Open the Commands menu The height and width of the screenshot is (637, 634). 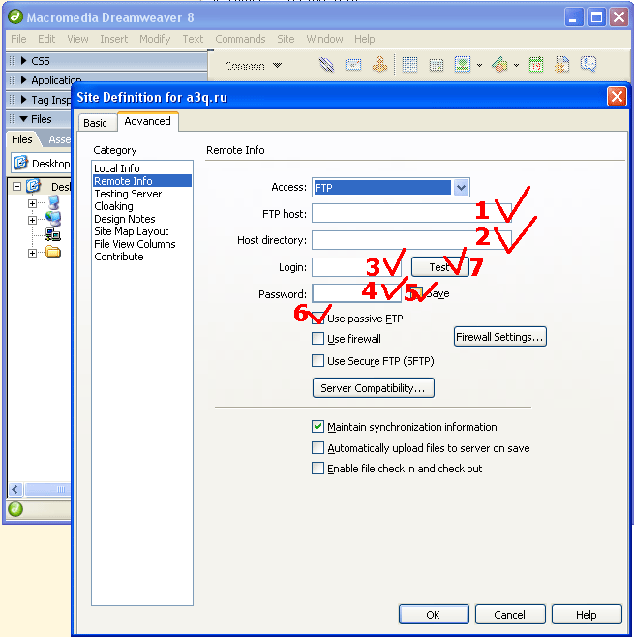[x=240, y=39]
